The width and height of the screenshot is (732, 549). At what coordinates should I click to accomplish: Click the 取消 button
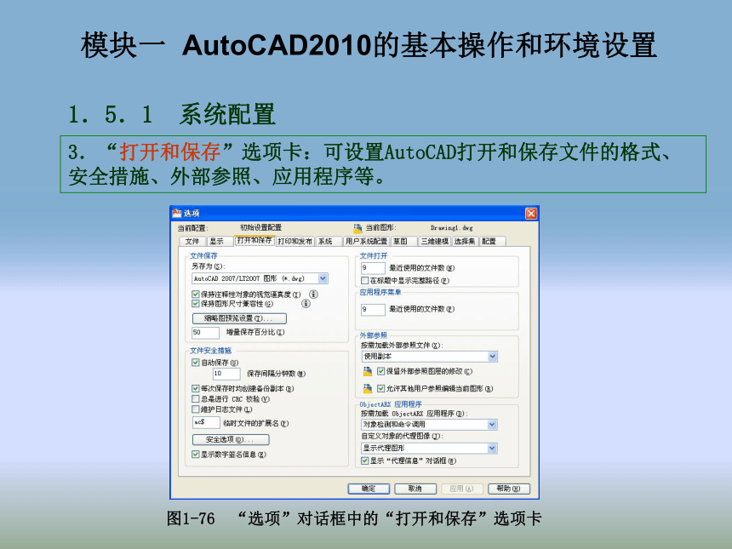tap(415, 489)
